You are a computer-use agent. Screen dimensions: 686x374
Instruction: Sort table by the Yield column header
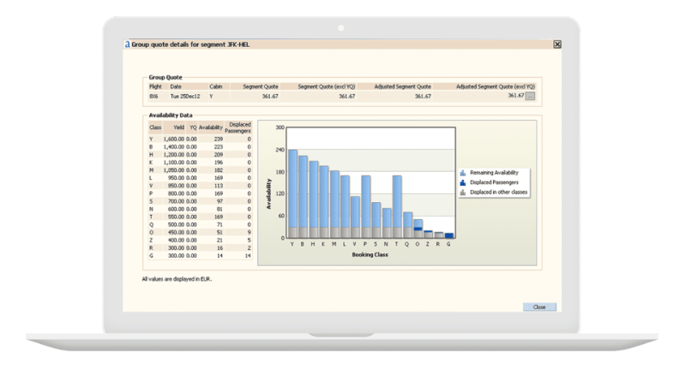[x=178, y=126]
